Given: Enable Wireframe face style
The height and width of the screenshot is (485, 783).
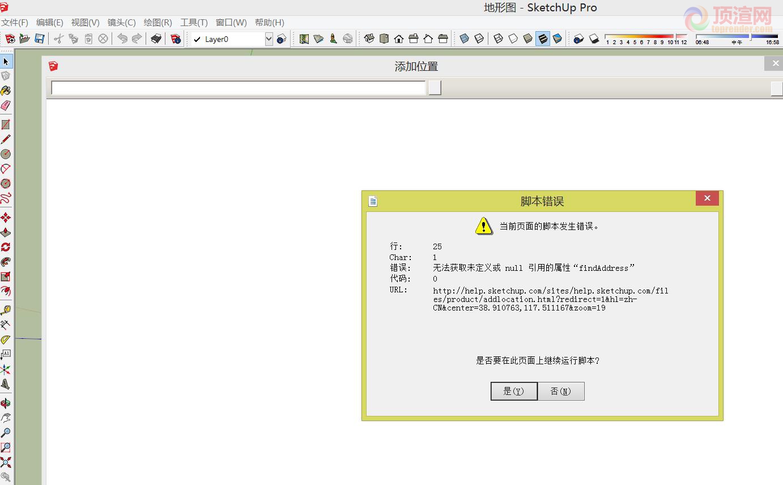Looking at the screenshot, I should click(x=499, y=39).
